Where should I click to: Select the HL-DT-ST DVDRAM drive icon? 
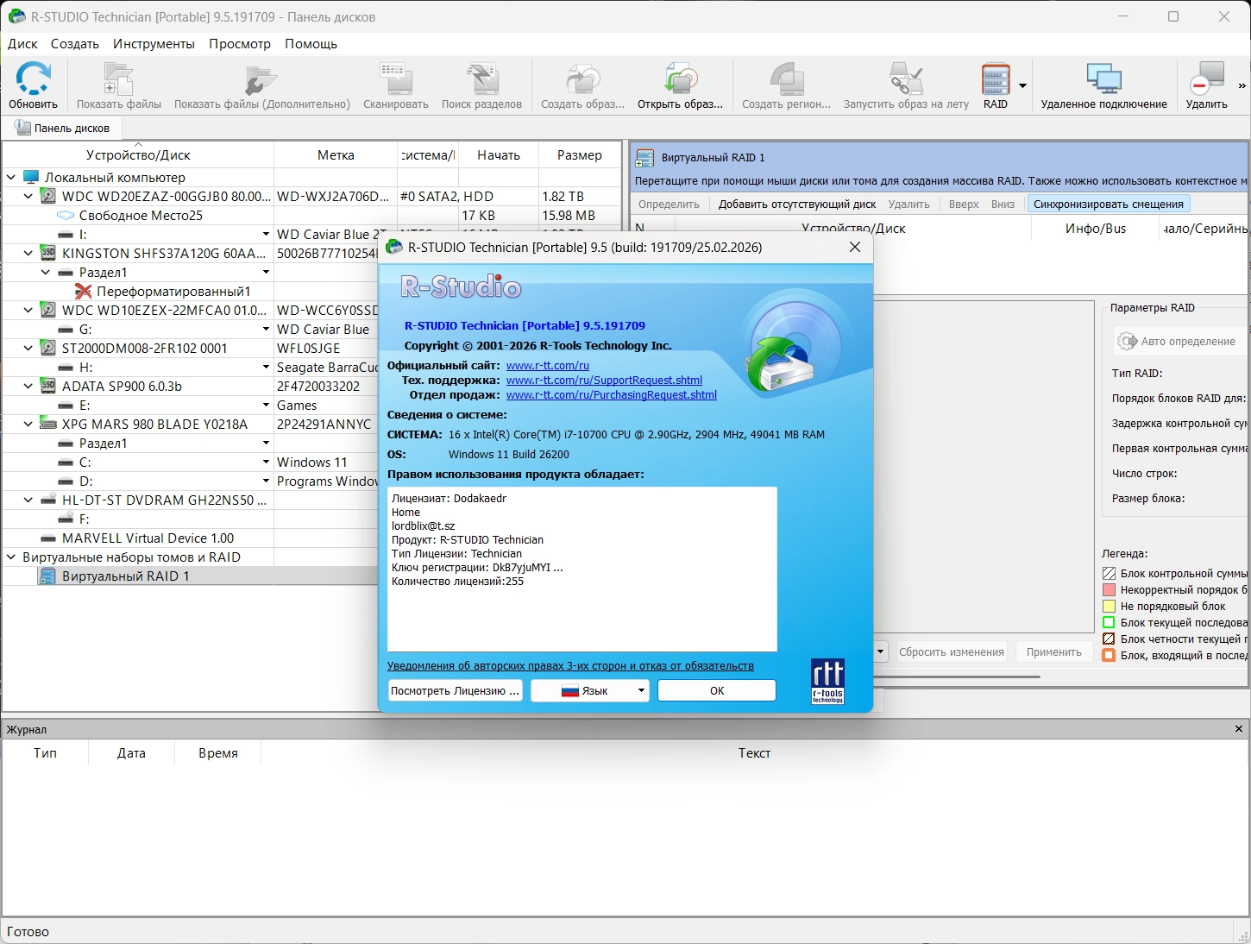tap(48, 500)
